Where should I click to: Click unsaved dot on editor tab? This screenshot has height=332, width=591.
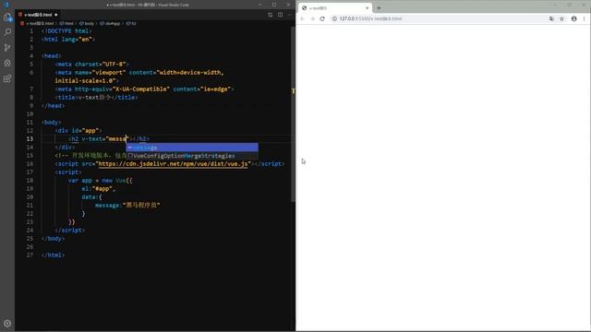click(x=55, y=15)
